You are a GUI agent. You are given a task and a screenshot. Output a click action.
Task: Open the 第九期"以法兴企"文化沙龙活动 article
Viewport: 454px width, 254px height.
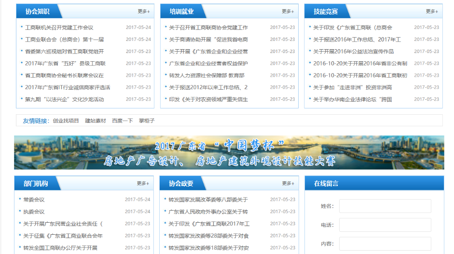coord(64,99)
